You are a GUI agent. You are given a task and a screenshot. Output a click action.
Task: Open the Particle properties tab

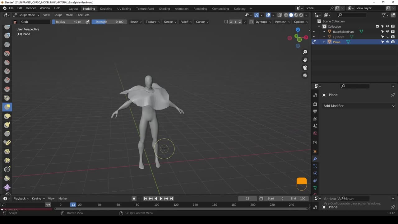click(x=315, y=166)
